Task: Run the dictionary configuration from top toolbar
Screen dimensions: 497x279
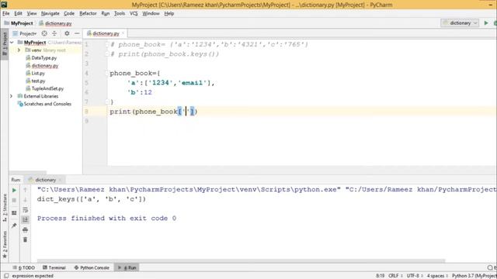Action: coord(486,22)
